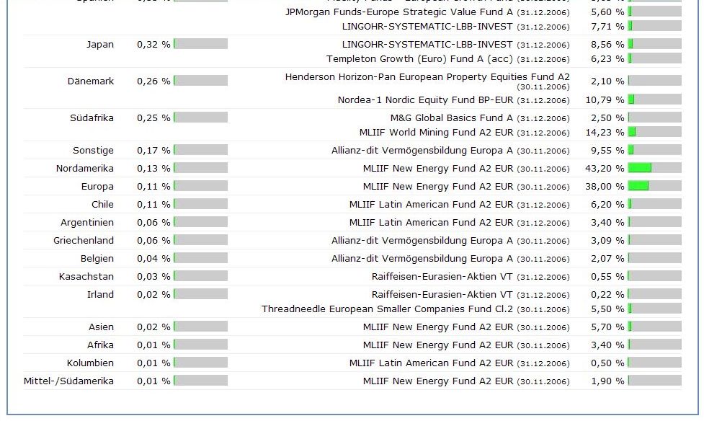The image size is (704, 421).
Task: Select Südafrika's value '0,25 %'
Action: [153, 118]
